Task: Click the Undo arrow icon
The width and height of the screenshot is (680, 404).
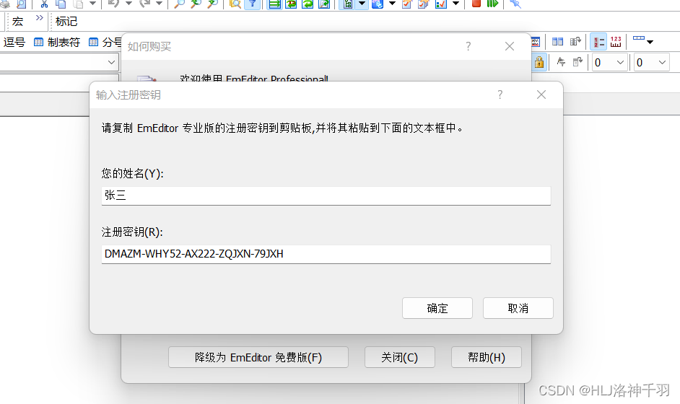Action: (113, 4)
